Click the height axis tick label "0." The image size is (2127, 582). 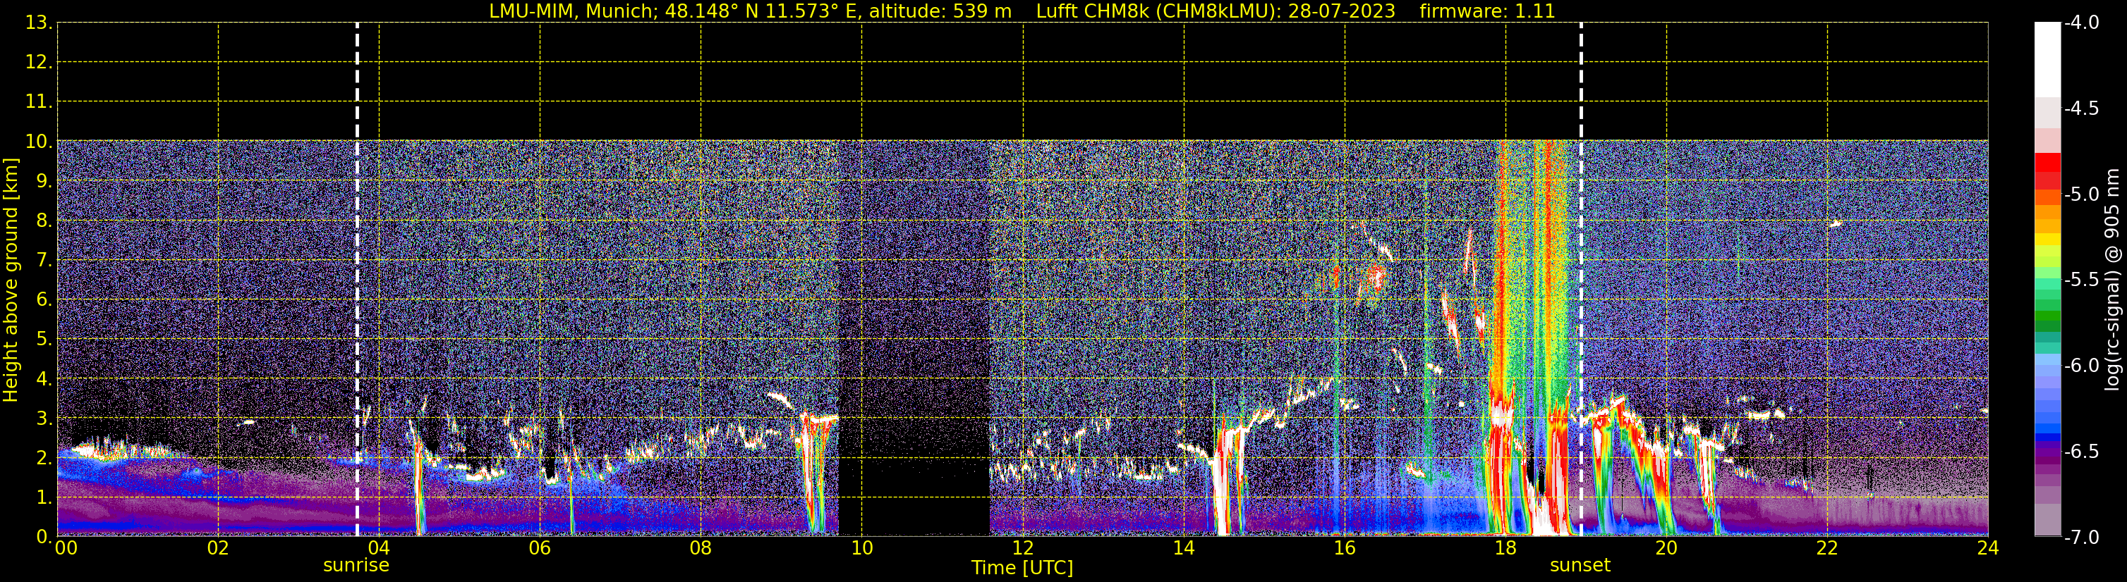point(44,537)
